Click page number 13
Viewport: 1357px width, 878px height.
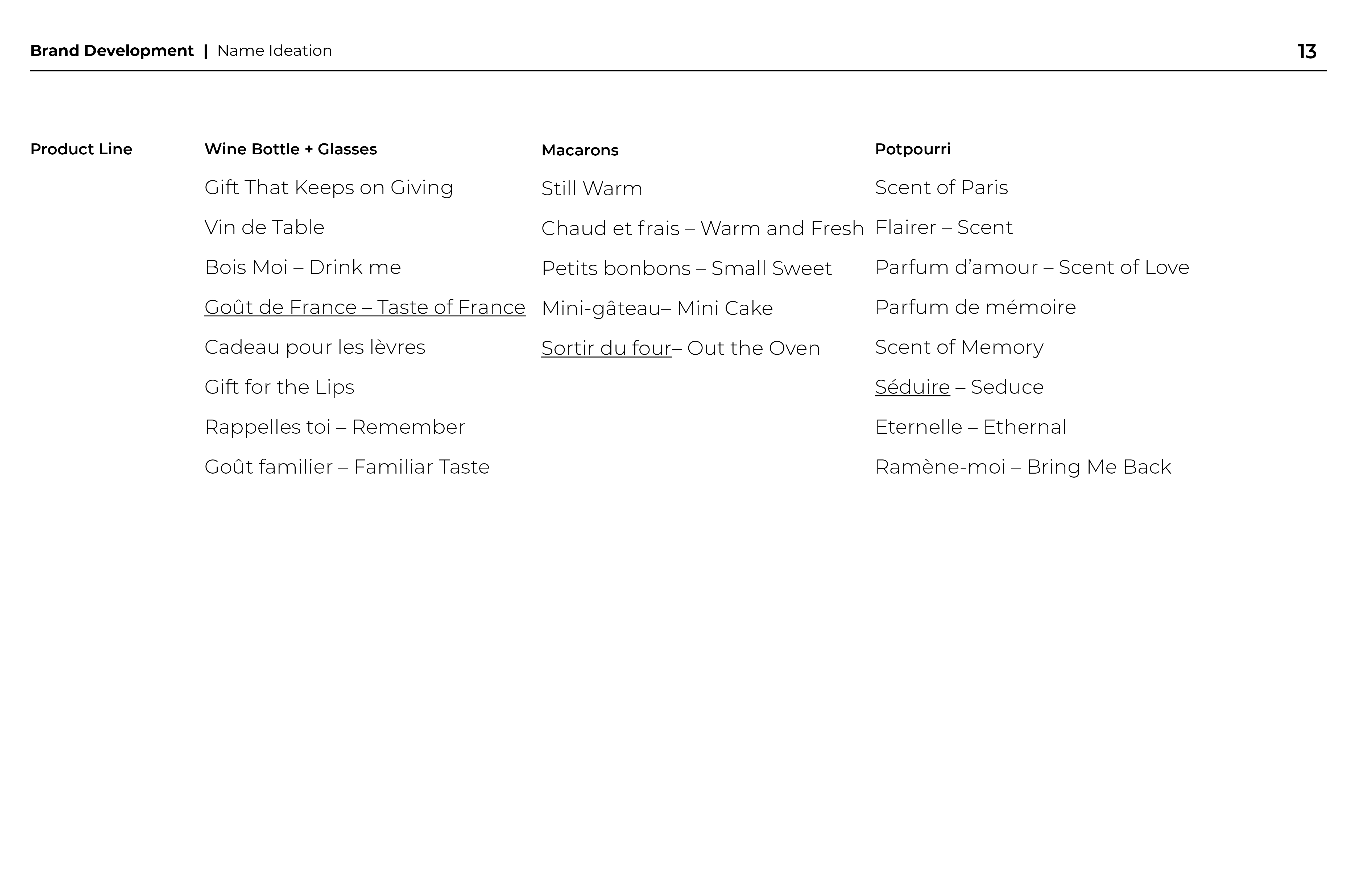tap(1307, 52)
